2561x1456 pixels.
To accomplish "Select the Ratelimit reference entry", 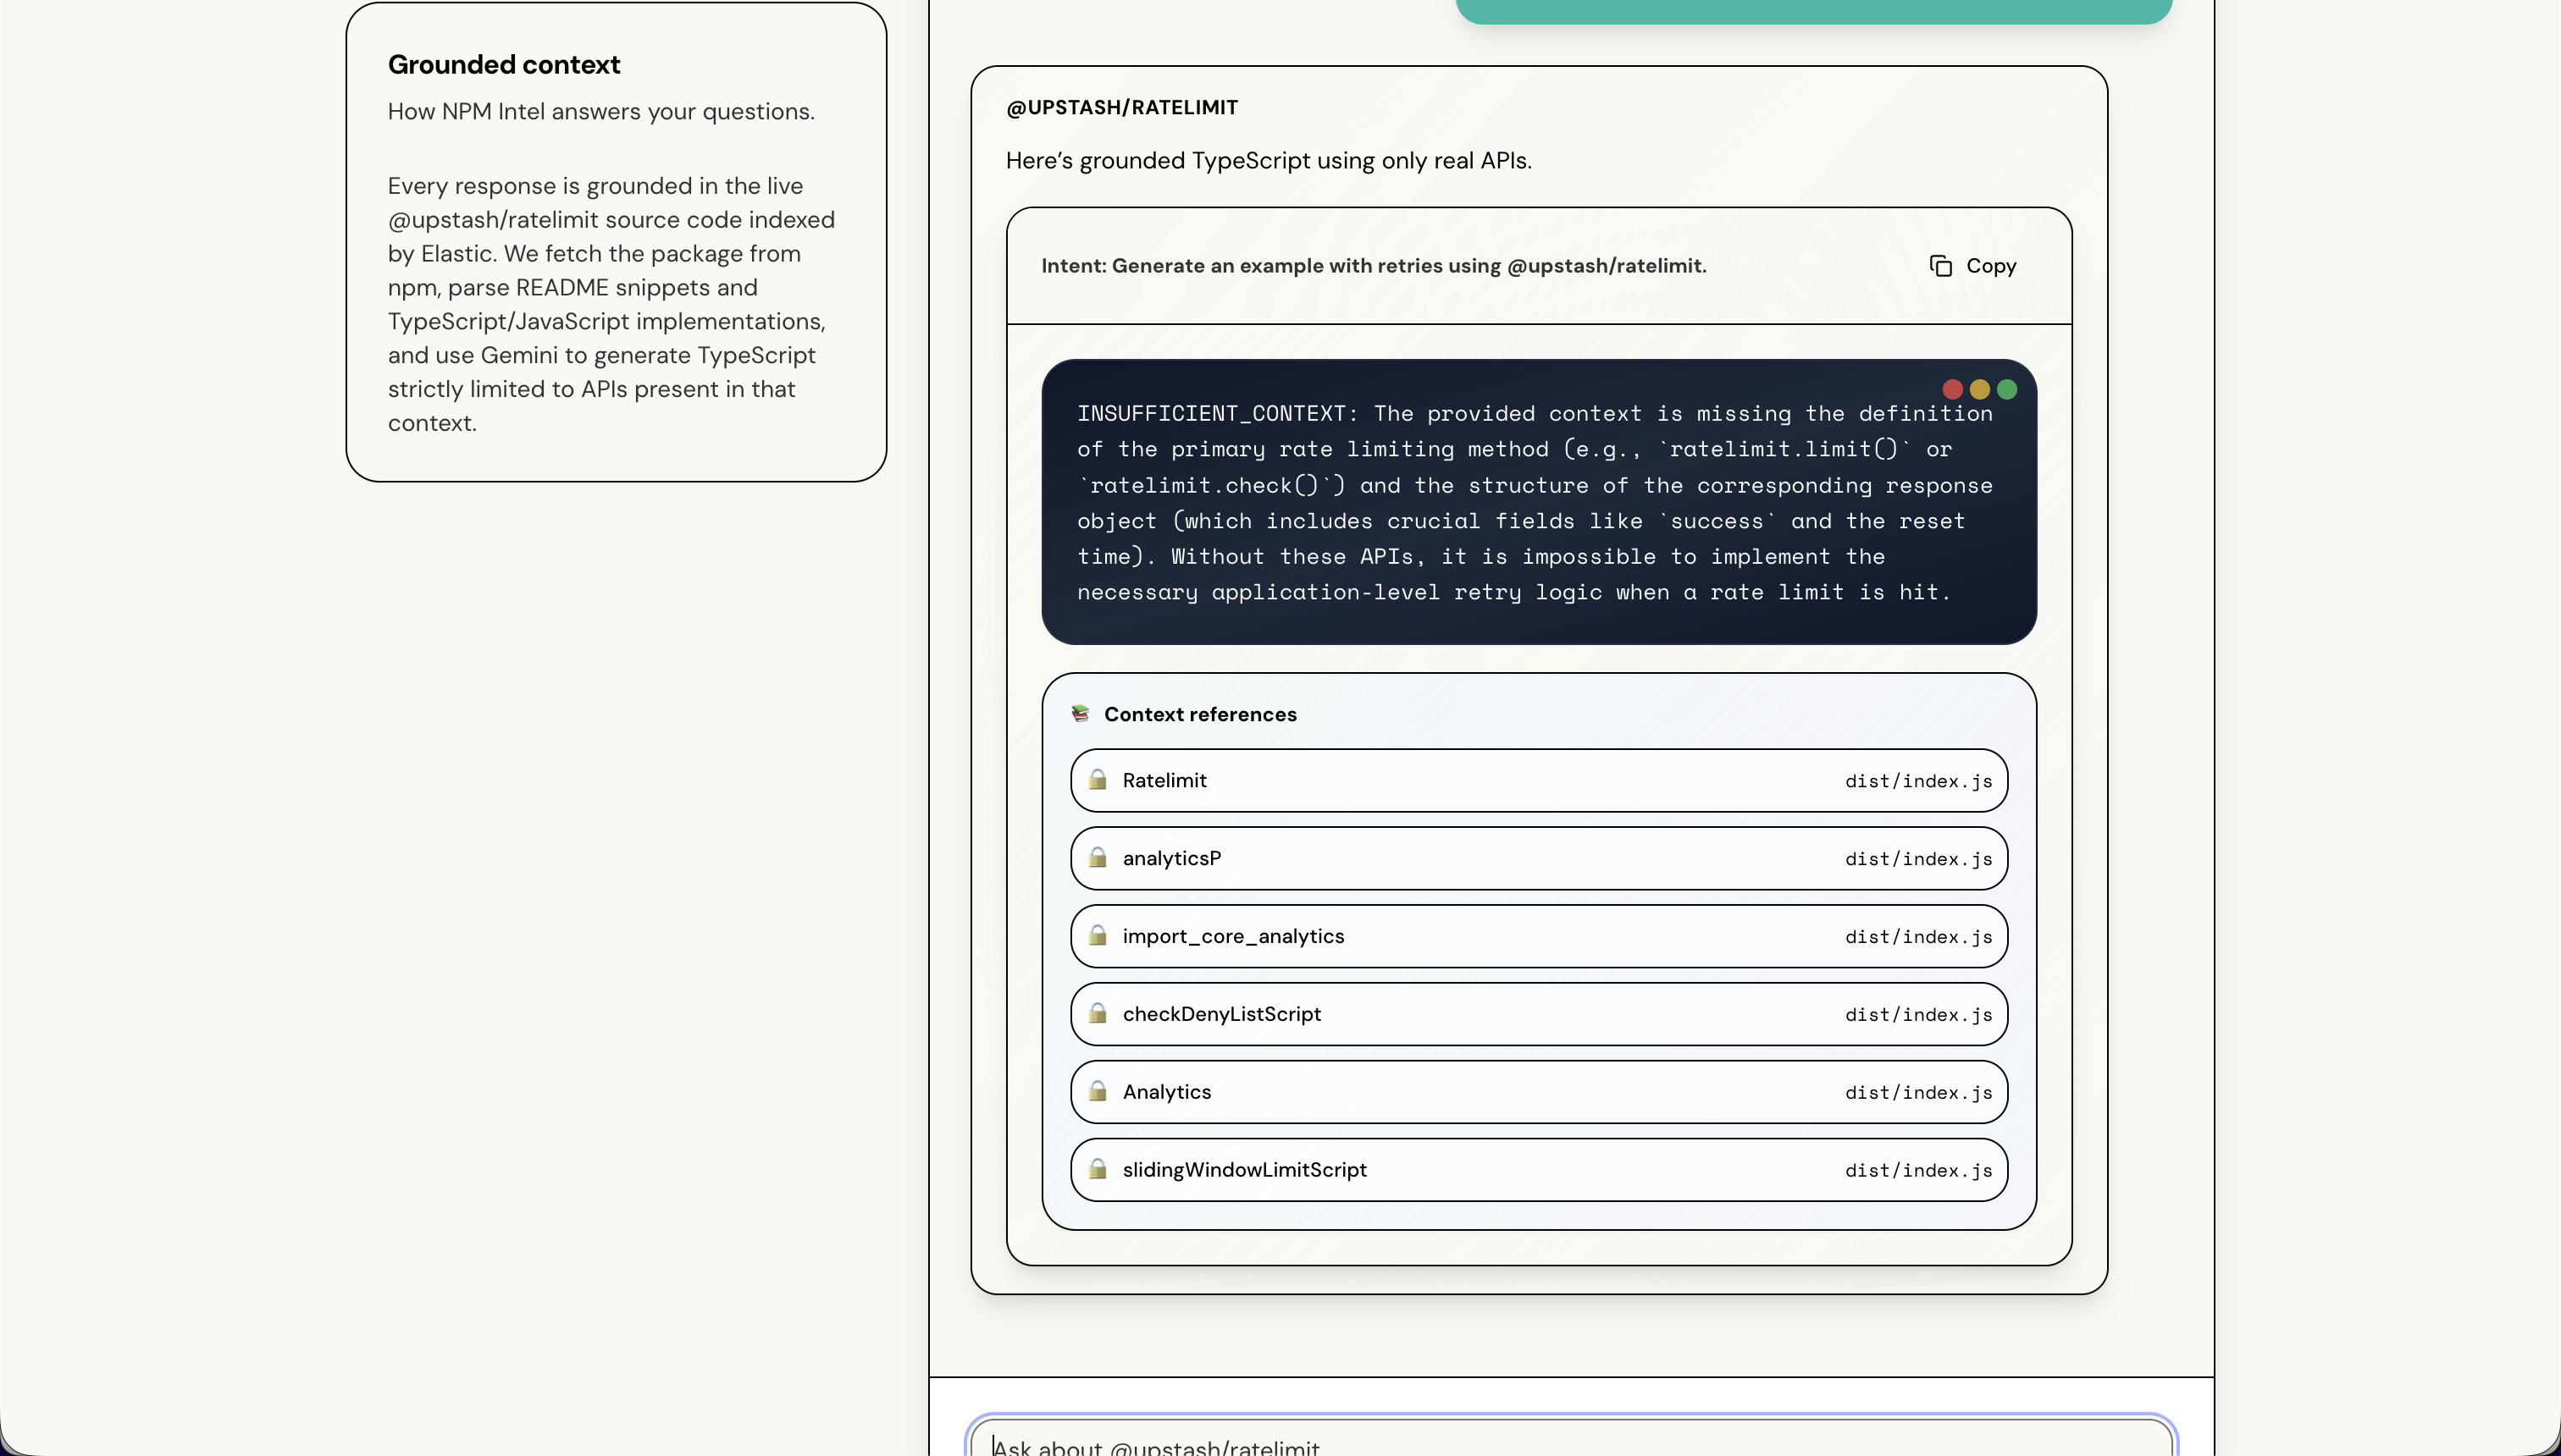I will (1538, 780).
